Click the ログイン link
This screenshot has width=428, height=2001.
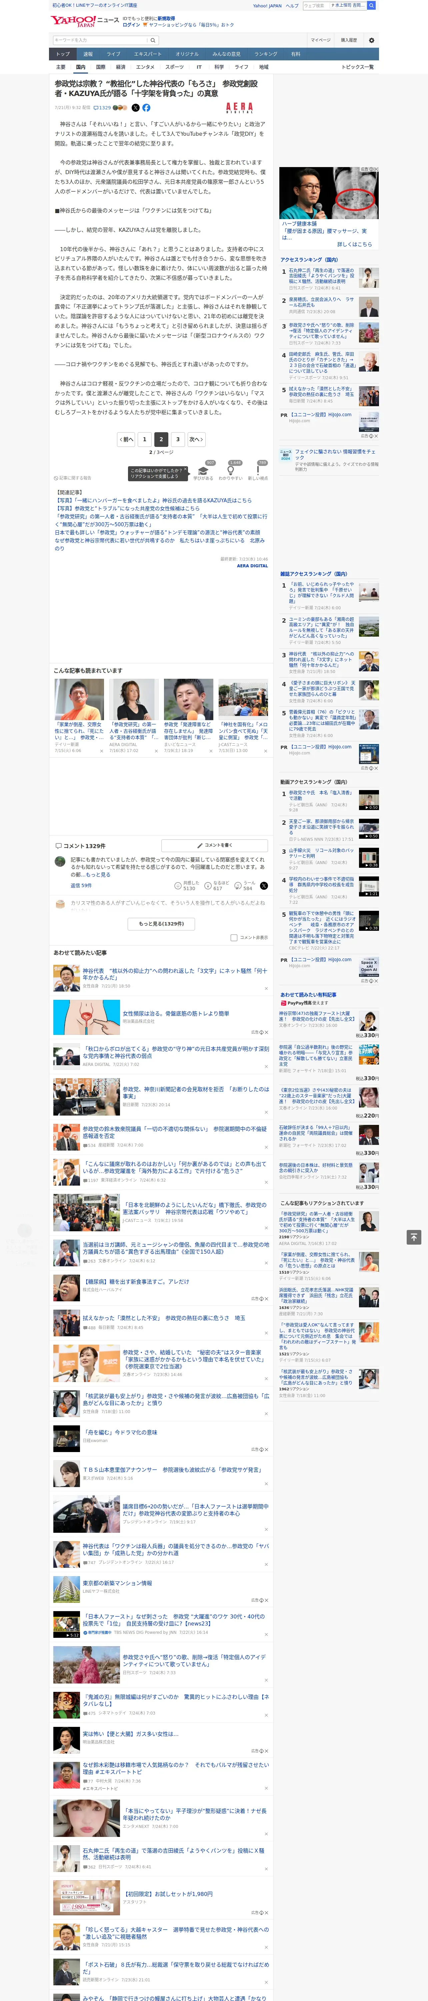[x=131, y=25]
